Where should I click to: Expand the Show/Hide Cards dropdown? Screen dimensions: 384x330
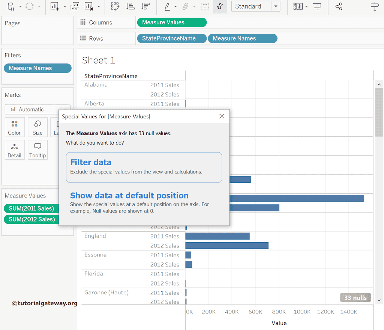[x=306, y=6]
